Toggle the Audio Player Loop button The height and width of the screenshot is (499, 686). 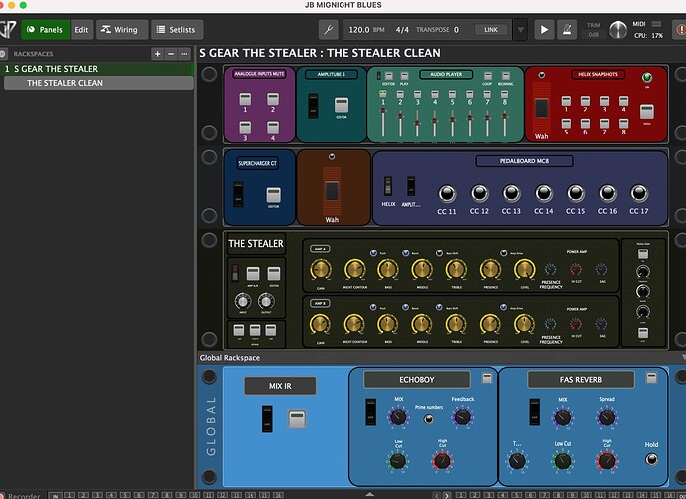(488, 76)
